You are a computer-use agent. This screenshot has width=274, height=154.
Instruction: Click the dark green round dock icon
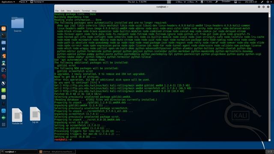(x=3, y=118)
